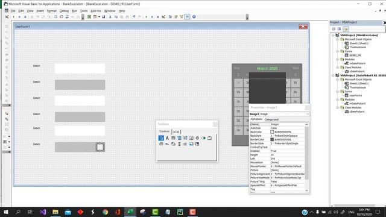Click Prev on the calendar form
Screen dimensions: 386x217
click(237, 68)
